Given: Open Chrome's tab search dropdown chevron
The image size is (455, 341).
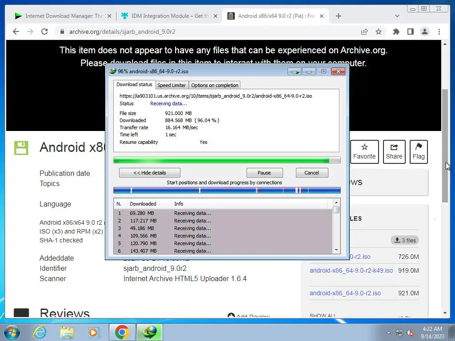Looking at the screenshot, I should click(397, 16).
